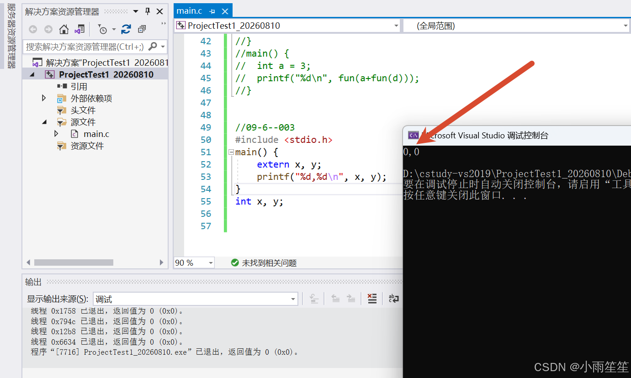Select the 资源文件 folder
Image resolution: width=631 pixels, height=378 pixels.
tap(87, 146)
